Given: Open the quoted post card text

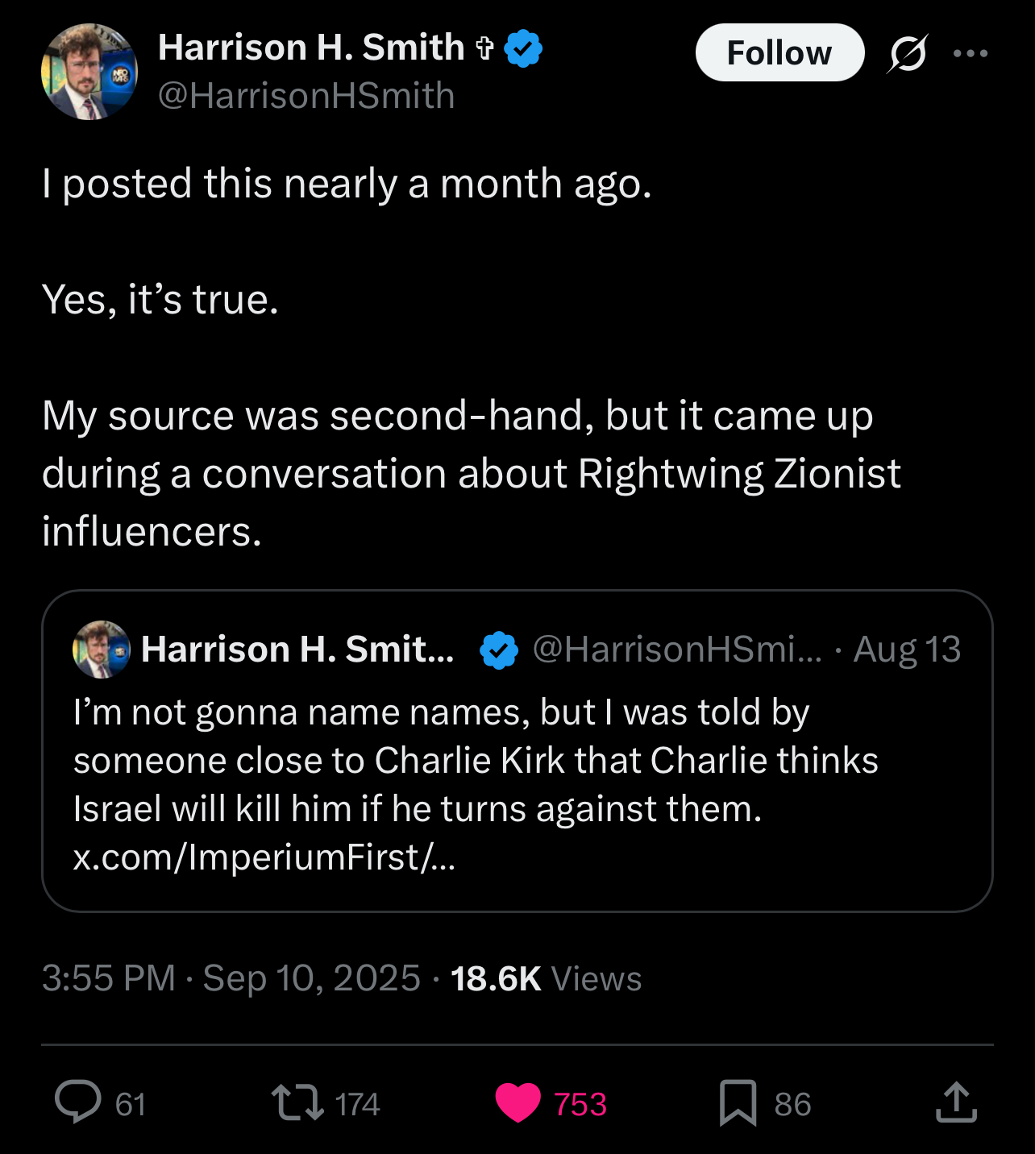Looking at the screenshot, I should [476, 761].
